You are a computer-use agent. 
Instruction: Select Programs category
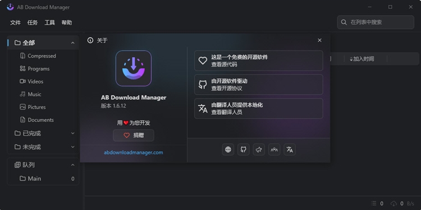click(43, 69)
